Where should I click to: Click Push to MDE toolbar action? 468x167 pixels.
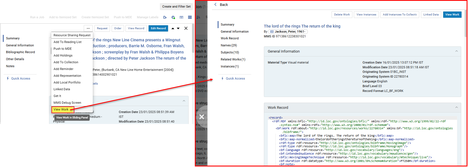point(123,17)
